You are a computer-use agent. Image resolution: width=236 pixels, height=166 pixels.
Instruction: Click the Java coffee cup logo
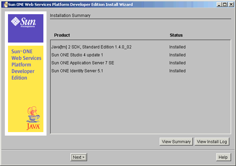[33, 118]
